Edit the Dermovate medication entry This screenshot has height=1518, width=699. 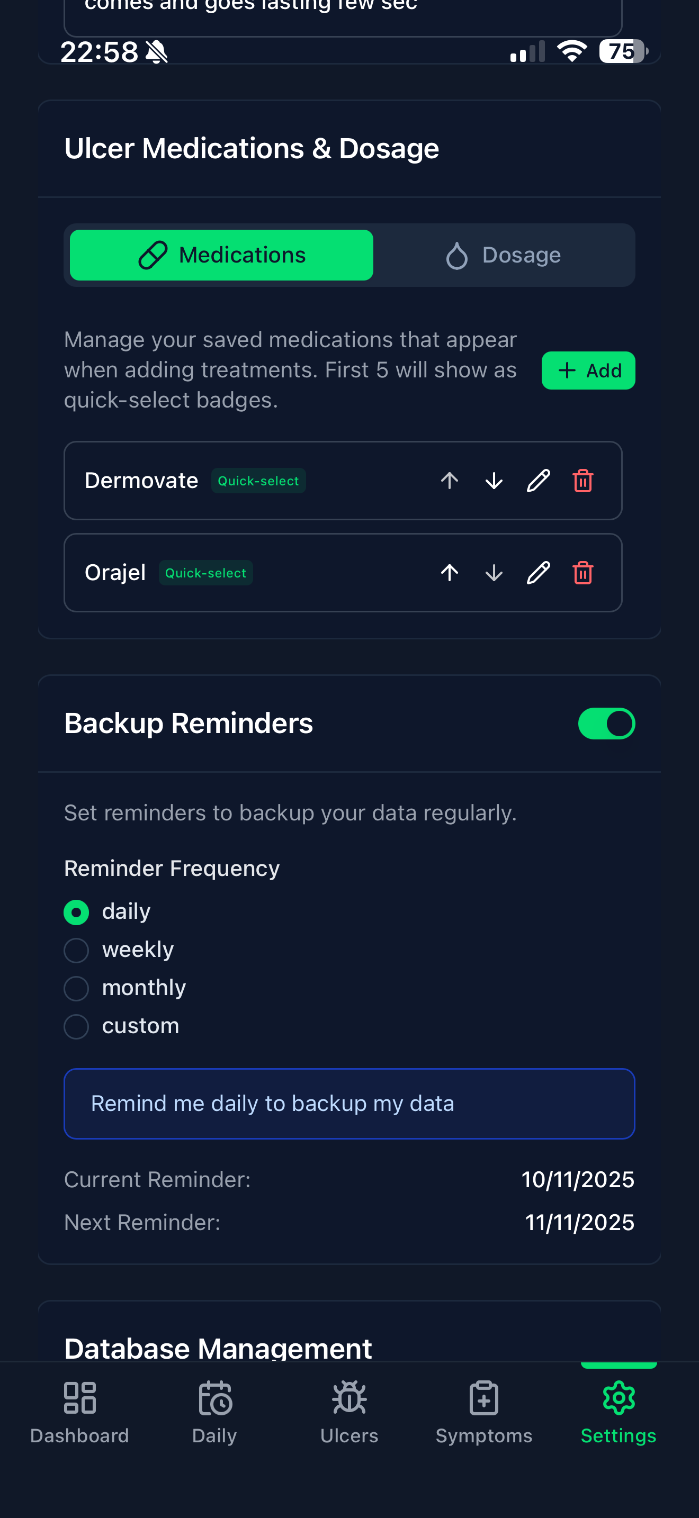point(537,481)
